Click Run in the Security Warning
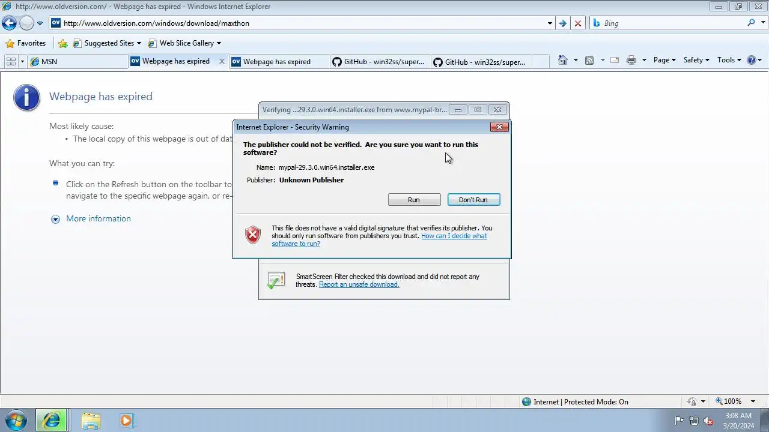 pos(414,200)
